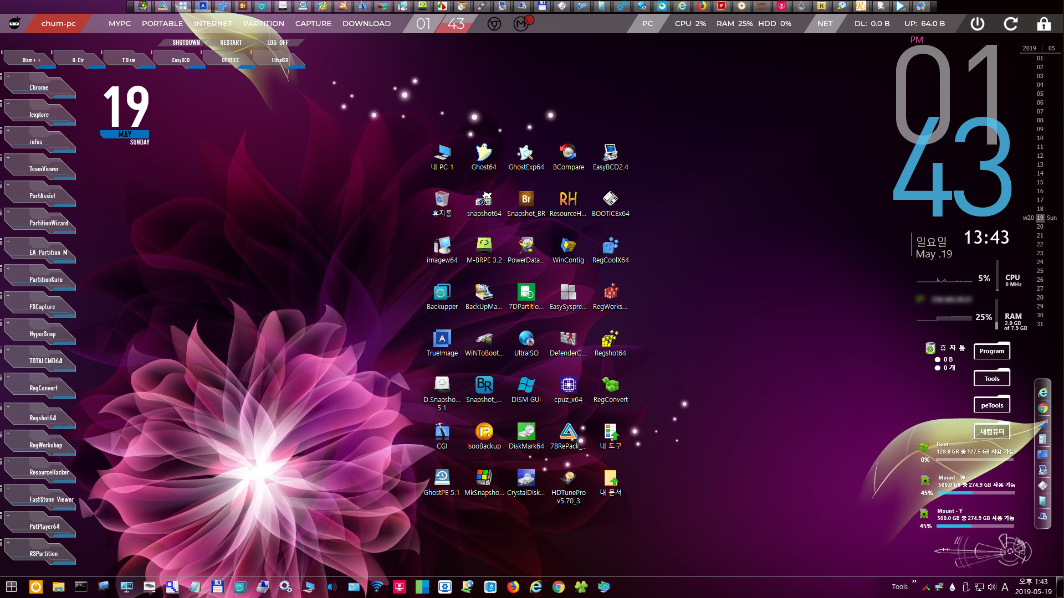This screenshot has width=1064, height=598.
Task: Click the LOG OFF button
Action: pyautogui.click(x=278, y=43)
